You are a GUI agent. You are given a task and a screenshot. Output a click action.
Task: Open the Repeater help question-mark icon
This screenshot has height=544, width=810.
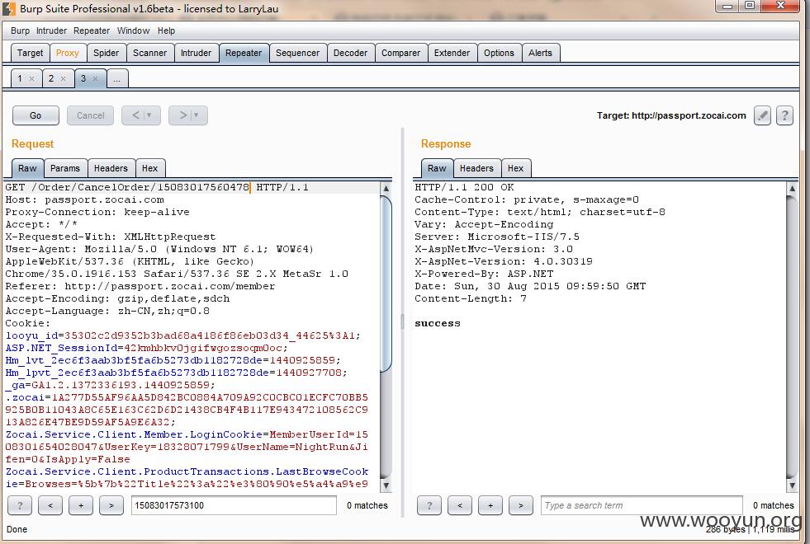(784, 115)
